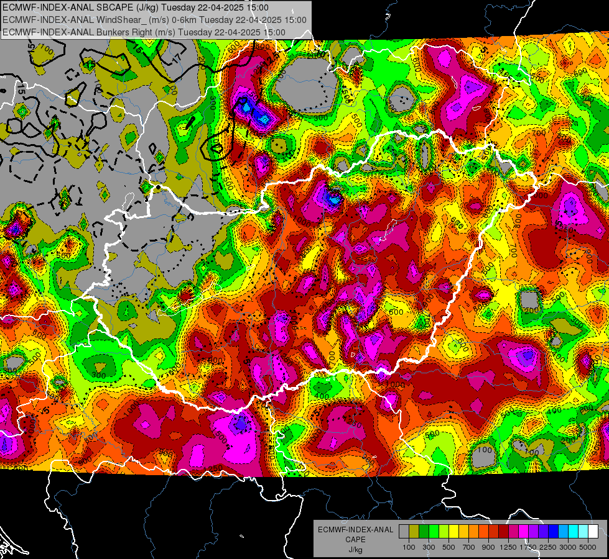Click the legend tick value 3000
The height and width of the screenshot is (559, 609).
point(568,547)
